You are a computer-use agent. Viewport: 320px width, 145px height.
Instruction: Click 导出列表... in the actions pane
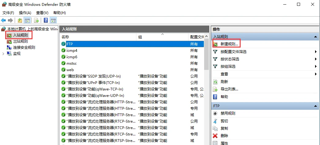(229, 89)
